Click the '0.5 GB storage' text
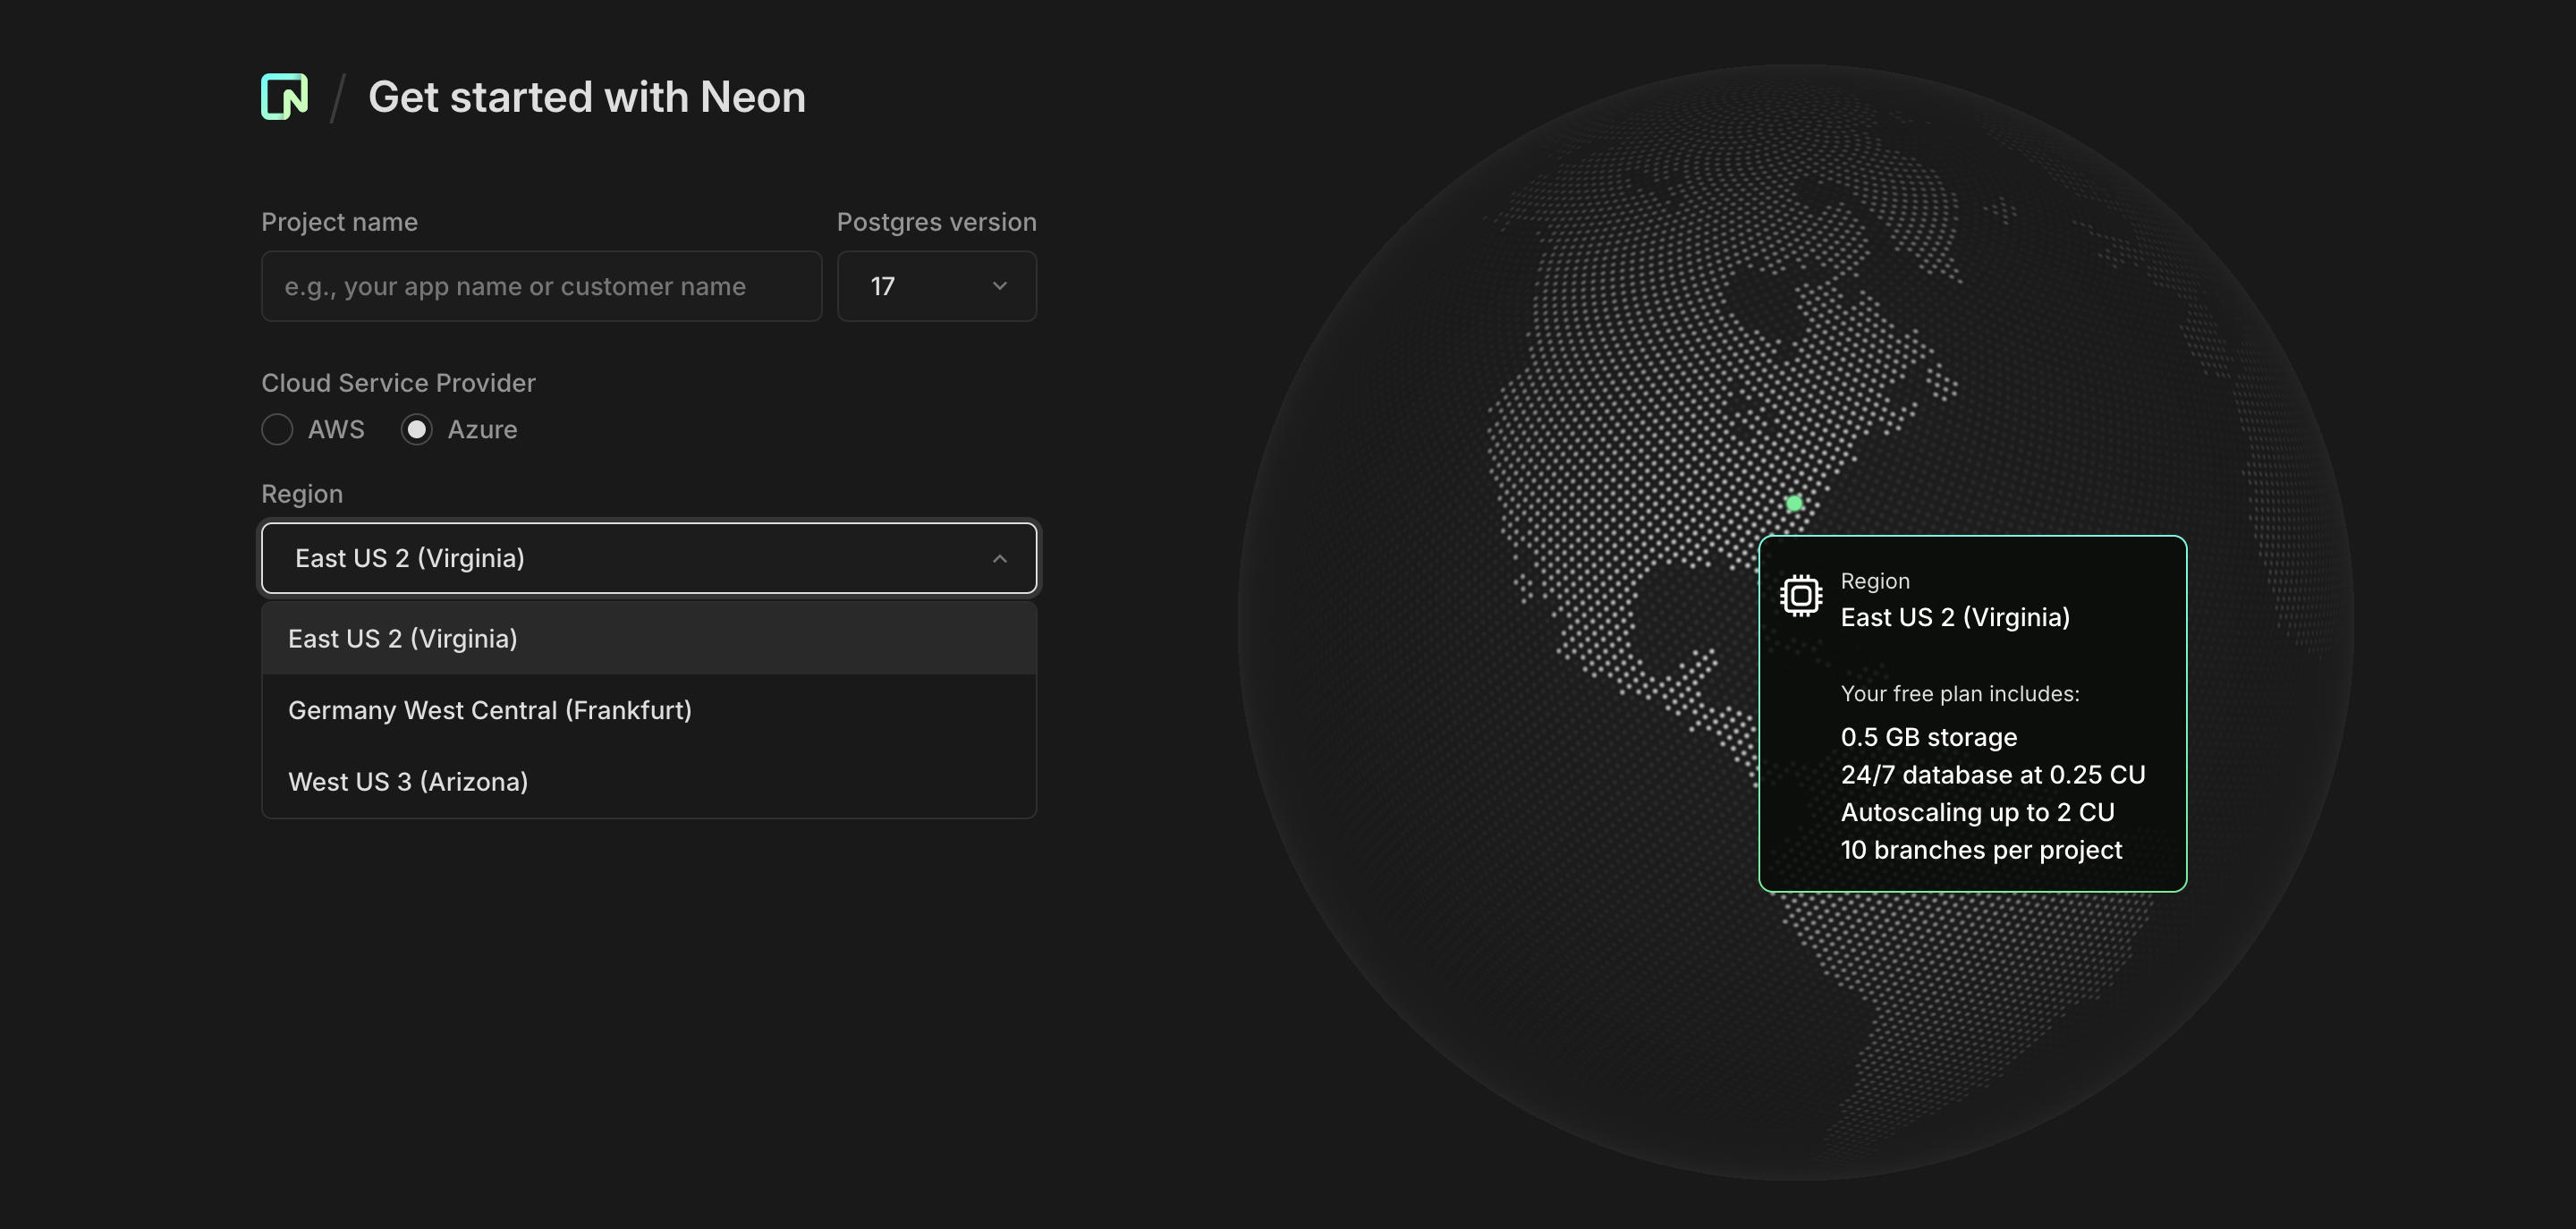The height and width of the screenshot is (1229, 2576). (1929, 737)
